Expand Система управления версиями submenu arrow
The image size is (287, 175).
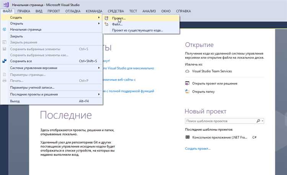point(99,68)
